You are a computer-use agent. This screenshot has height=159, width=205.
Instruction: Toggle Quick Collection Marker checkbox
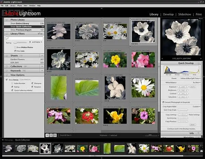(x=12, y=90)
